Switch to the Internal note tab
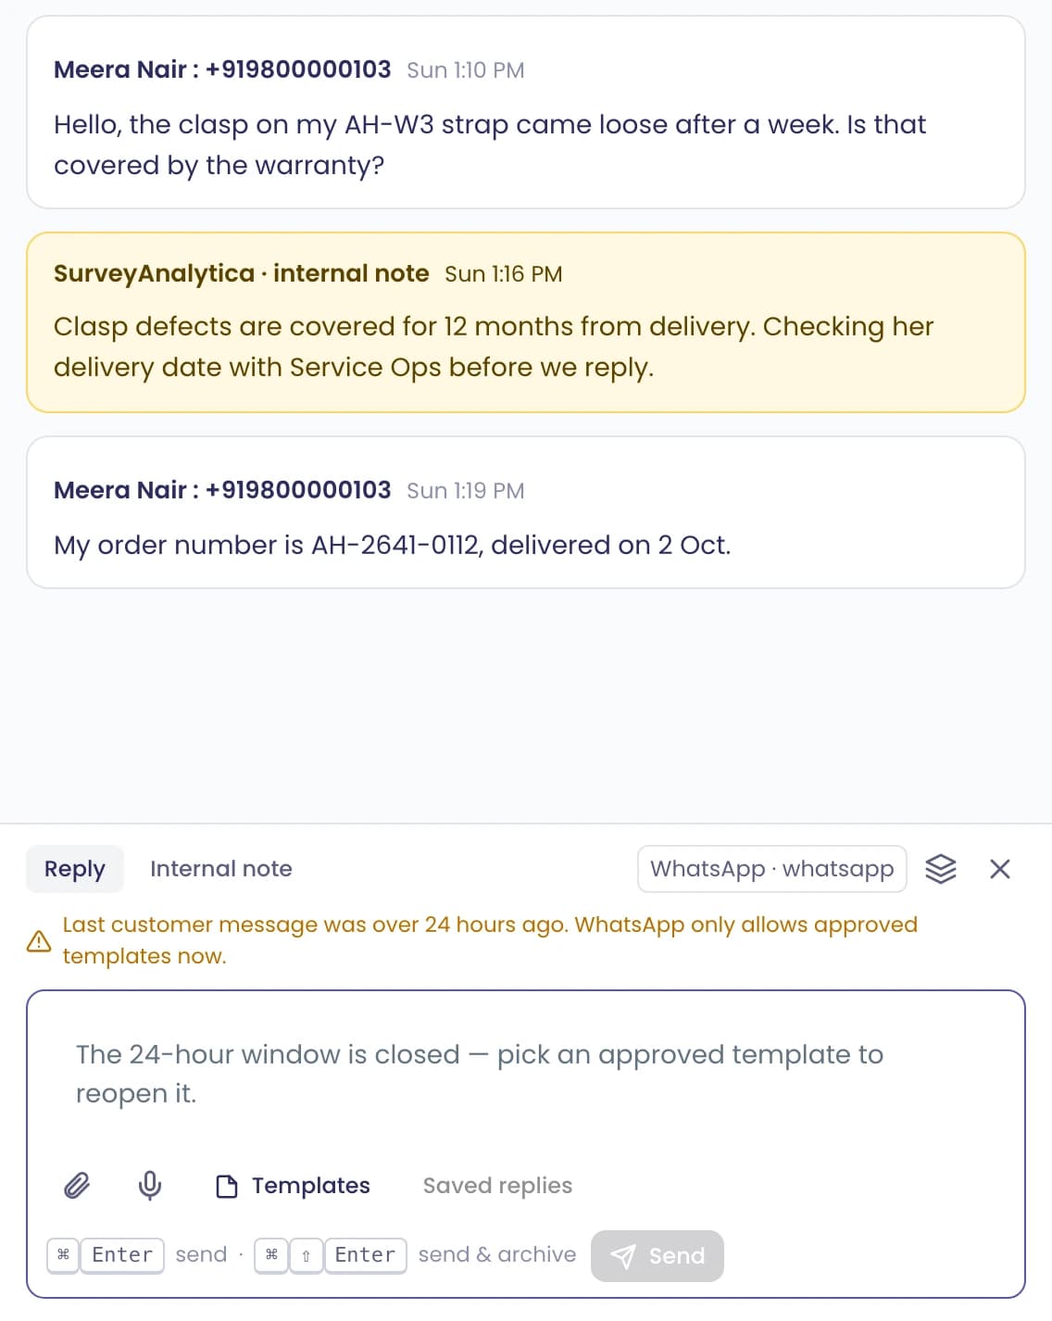 click(x=221, y=869)
